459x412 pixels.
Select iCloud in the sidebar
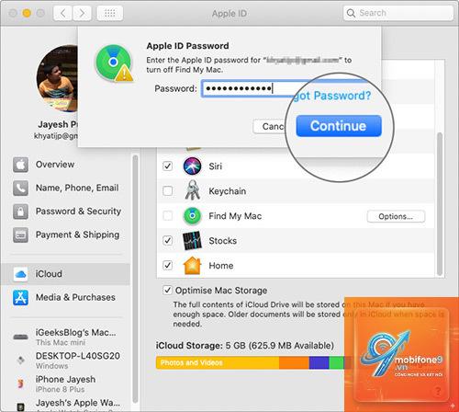click(x=65, y=274)
